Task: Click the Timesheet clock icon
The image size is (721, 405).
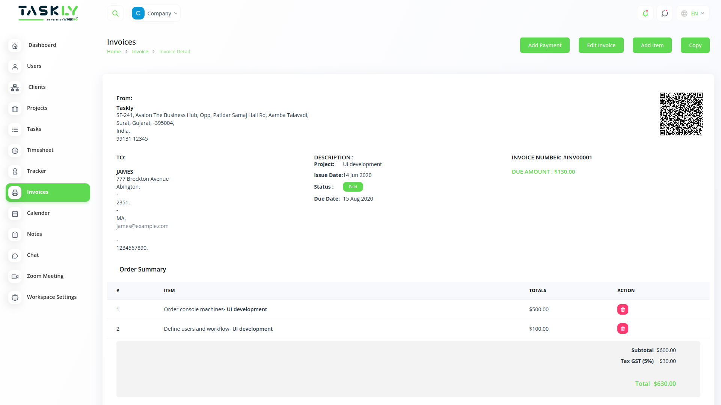Action: pos(15,150)
